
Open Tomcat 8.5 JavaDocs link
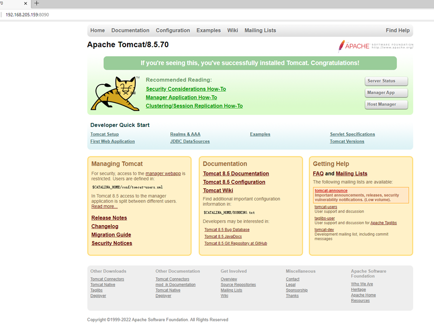(223, 237)
